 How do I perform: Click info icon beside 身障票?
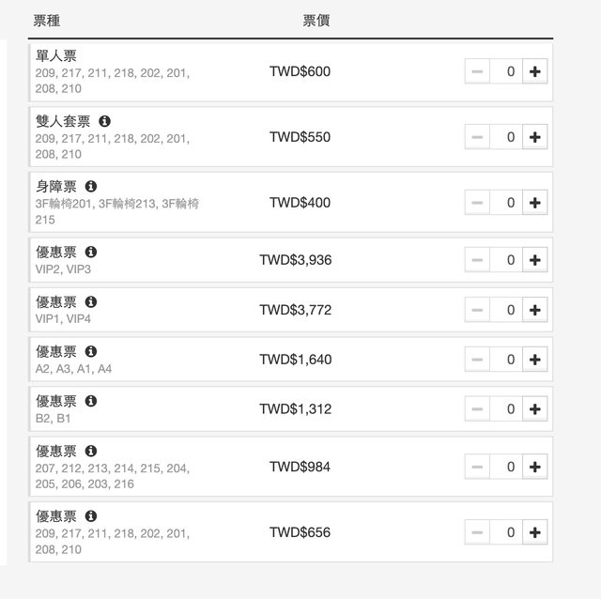(91, 187)
